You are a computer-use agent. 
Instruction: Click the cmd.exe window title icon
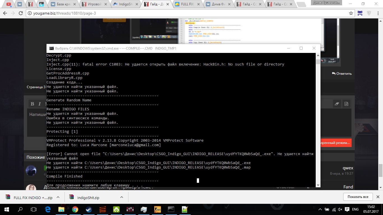pos(51,48)
